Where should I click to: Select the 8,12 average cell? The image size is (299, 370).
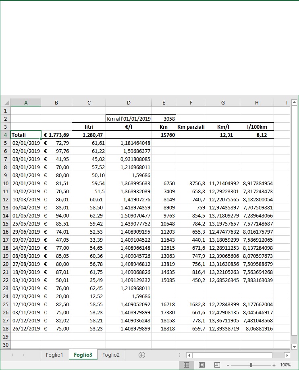(x=257, y=135)
